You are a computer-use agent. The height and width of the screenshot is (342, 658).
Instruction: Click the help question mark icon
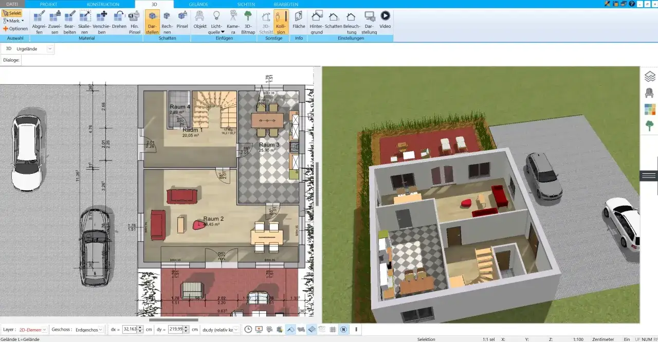[632, 4]
